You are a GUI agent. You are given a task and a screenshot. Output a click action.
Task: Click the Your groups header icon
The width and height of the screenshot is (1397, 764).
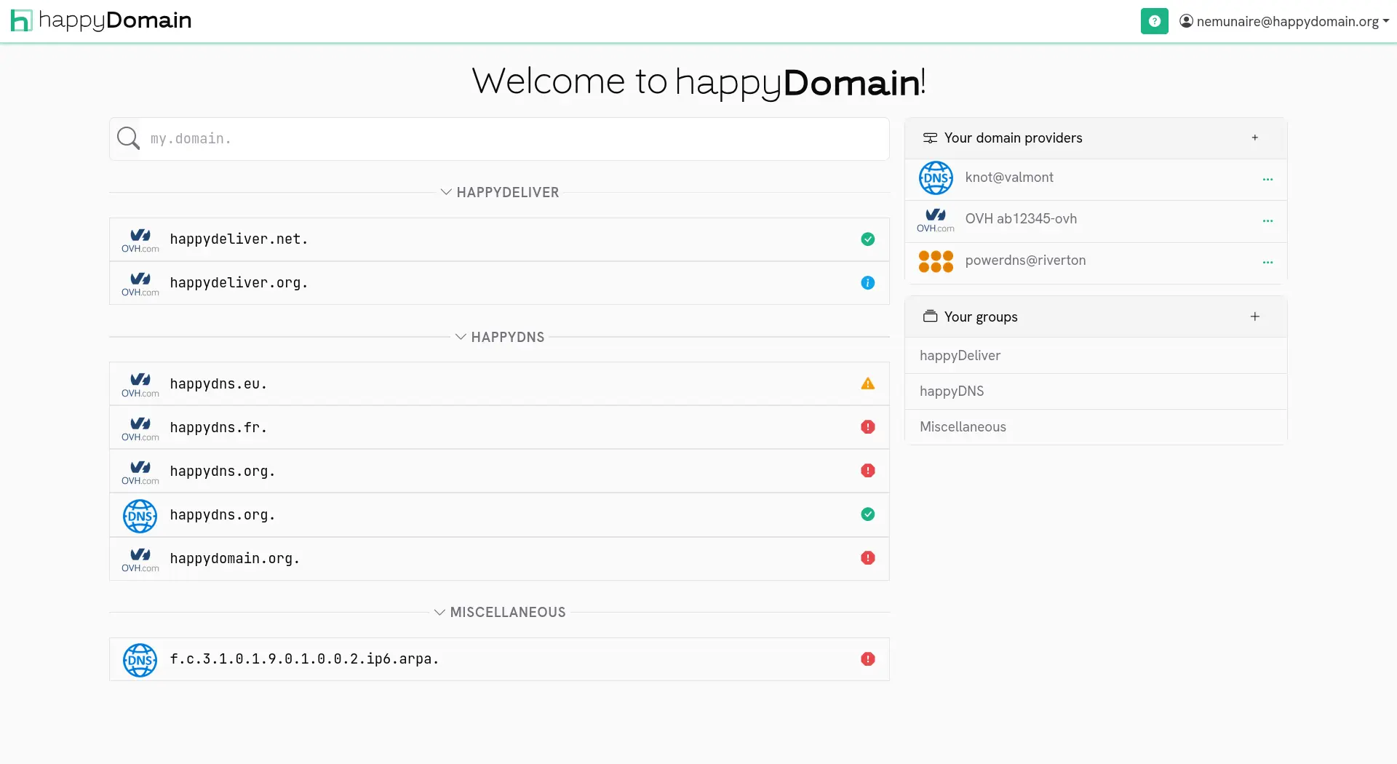coord(930,317)
